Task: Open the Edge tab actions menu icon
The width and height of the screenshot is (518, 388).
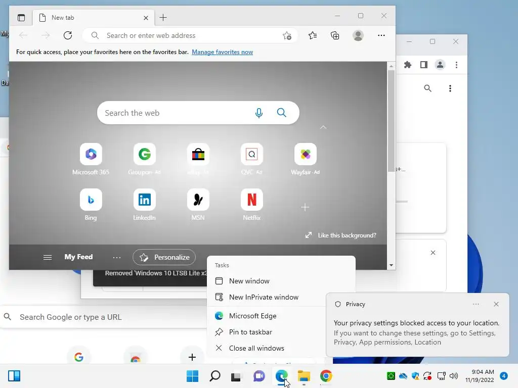Action: coord(21,18)
